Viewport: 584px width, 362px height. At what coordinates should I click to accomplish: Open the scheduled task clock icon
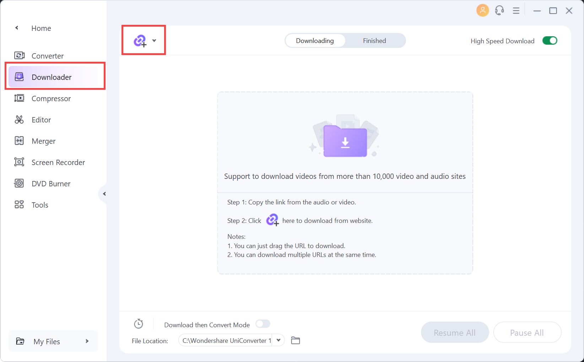point(139,324)
